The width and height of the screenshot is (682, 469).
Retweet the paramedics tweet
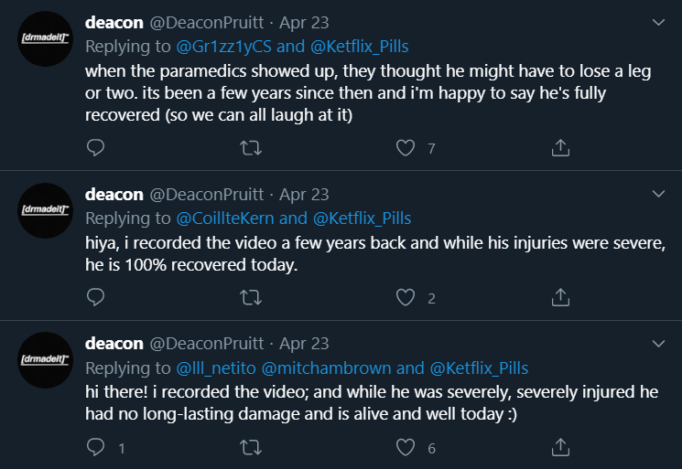251,148
